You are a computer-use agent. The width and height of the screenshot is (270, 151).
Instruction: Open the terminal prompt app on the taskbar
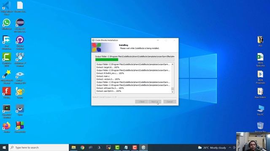point(100,147)
